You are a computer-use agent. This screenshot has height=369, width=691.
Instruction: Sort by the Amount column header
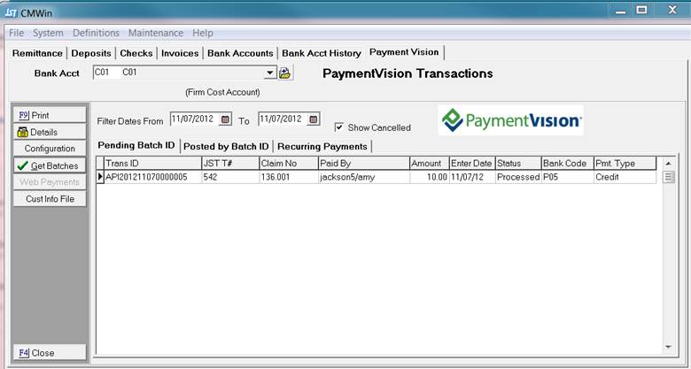(428, 164)
